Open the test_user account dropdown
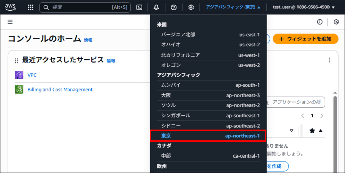The height and width of the screenshot is (173, 345). point(304,7)
